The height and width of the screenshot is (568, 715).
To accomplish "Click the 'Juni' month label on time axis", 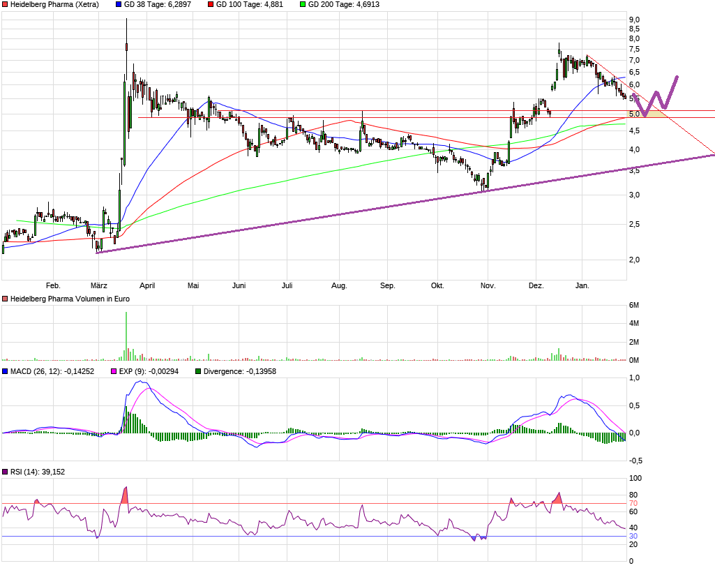I will point(239,285).
